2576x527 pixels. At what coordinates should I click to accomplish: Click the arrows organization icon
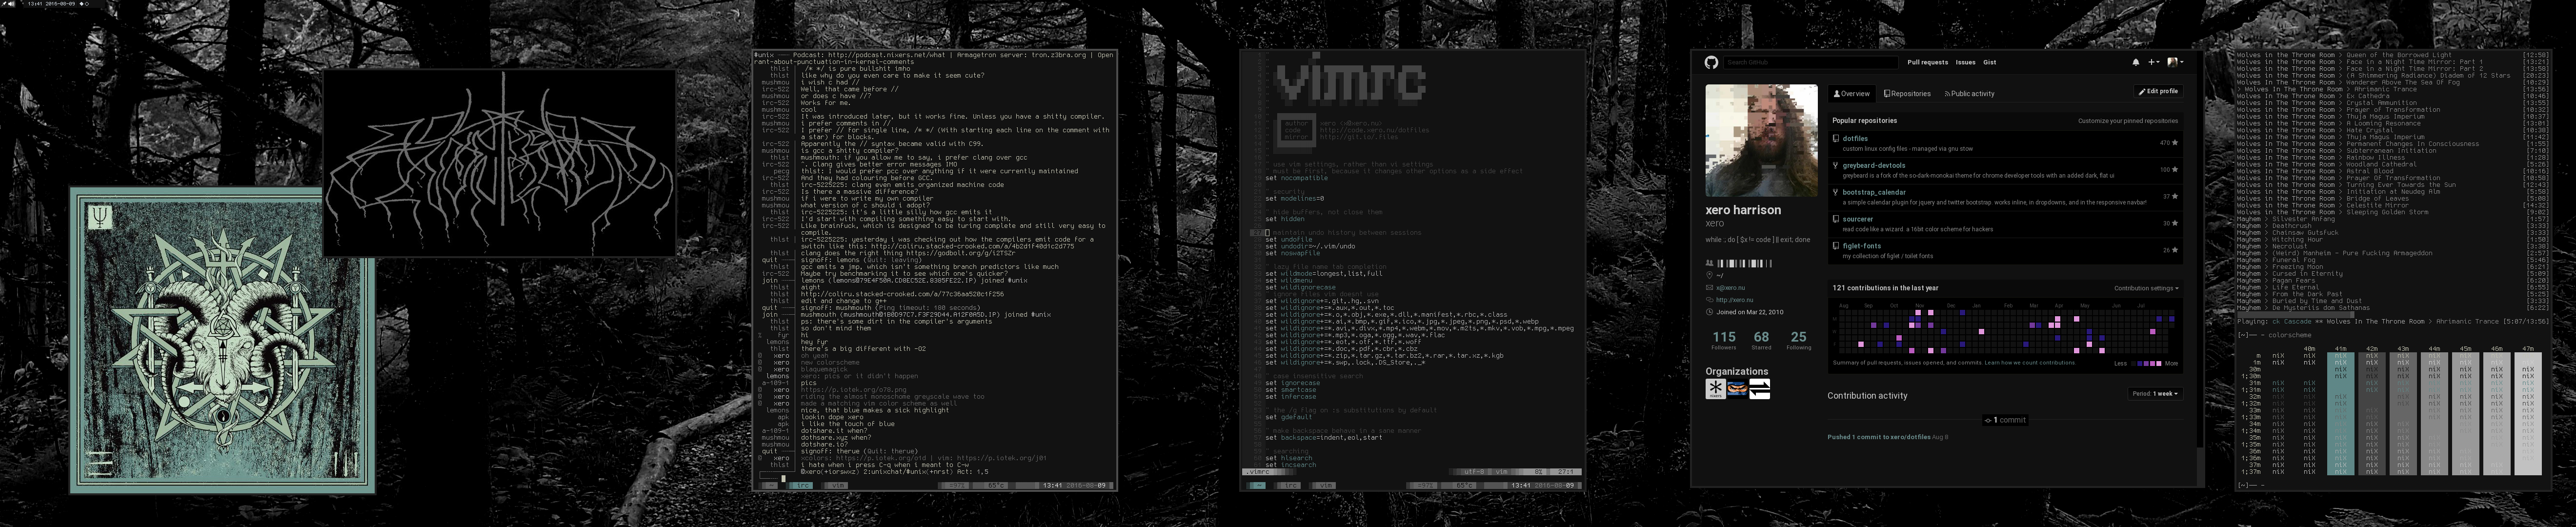tap(1759, 389)
